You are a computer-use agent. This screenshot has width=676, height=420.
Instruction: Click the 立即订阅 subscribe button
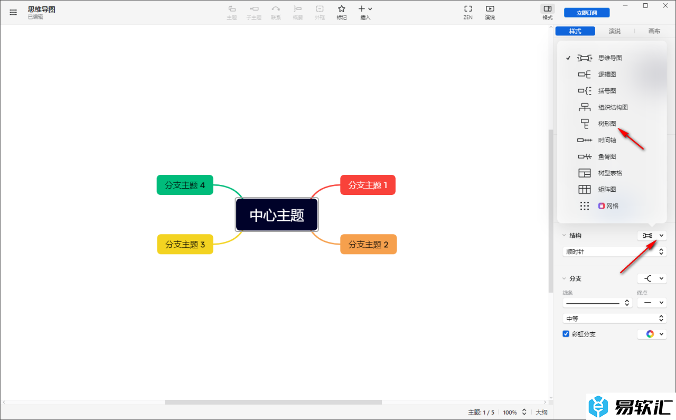click(587, 13)
